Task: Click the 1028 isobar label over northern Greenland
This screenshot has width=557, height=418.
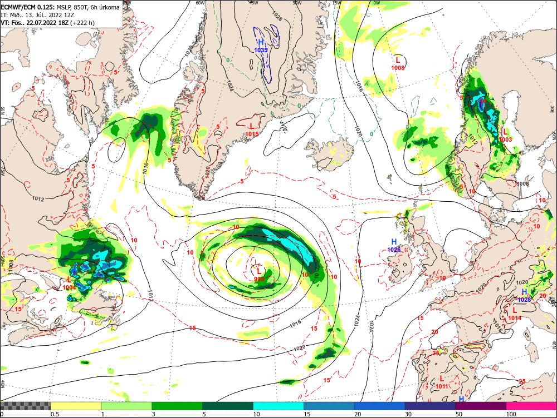Action: [x=277, y=16]
